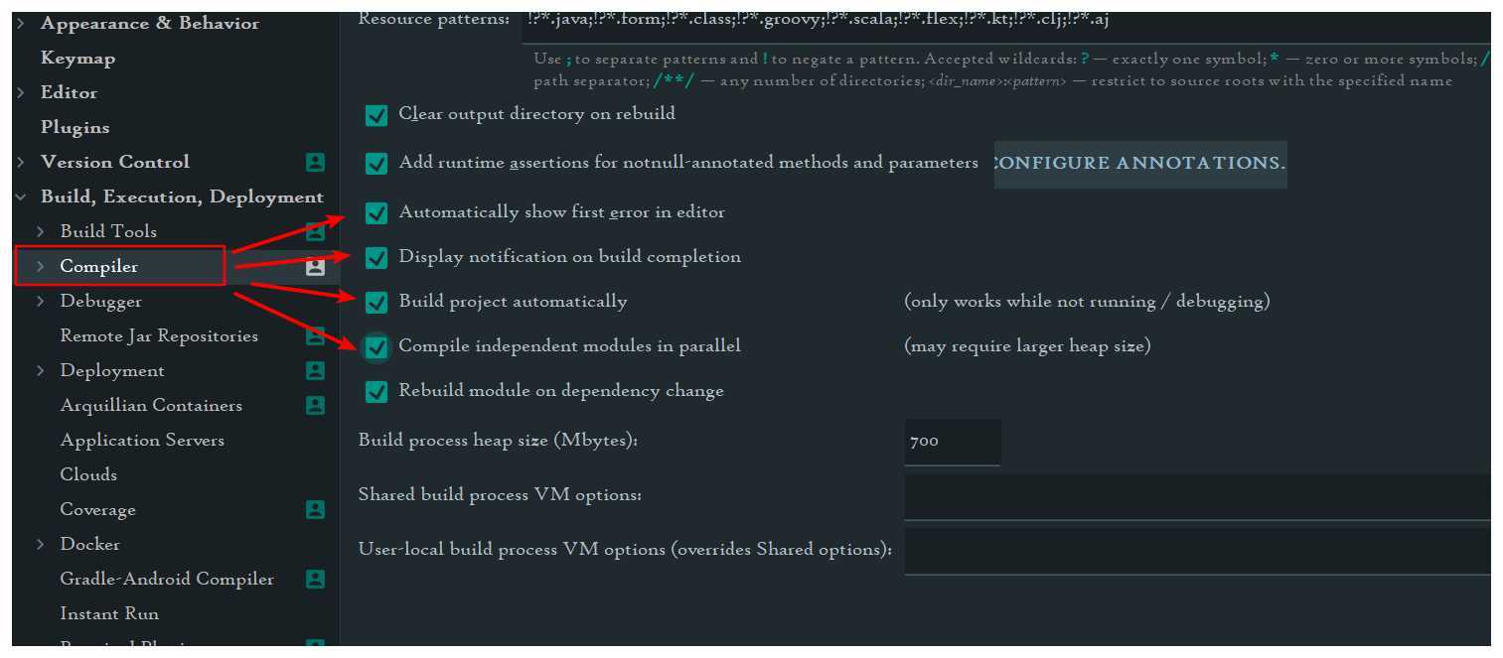
Task: Uncheck Clear output directory on rebuild
Action: point(376,116)
